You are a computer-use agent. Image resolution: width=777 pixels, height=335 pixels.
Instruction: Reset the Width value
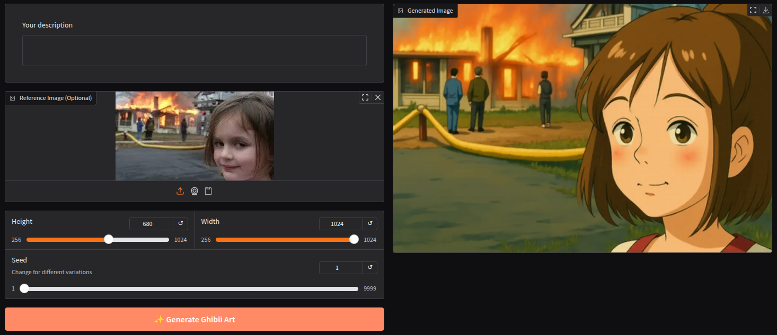point(370,224)
